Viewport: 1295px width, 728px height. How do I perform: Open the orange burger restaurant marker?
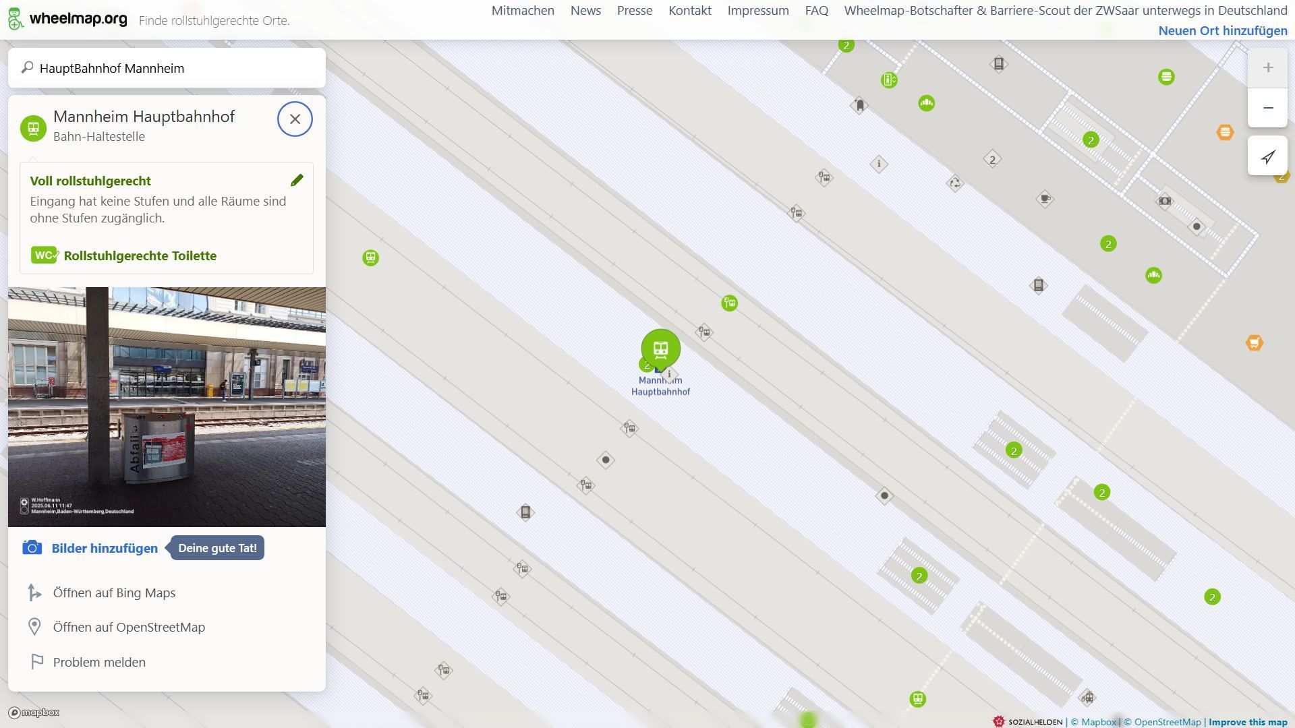click(1225, 132)
